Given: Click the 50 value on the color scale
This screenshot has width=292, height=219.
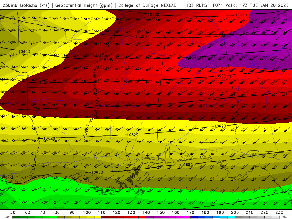Looking at the screenshot, I should 13,212.
